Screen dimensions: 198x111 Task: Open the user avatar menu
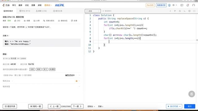pos(193,5)
